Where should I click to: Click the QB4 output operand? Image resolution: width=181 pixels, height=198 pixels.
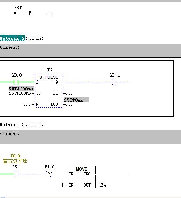(102, 185)
